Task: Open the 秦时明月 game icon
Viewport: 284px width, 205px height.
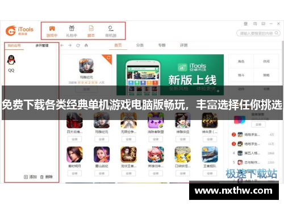Action: pos(74,155)
